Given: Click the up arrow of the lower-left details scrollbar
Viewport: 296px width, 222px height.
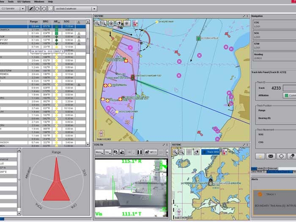Looking at the screenshot, I should click(19, 150).
